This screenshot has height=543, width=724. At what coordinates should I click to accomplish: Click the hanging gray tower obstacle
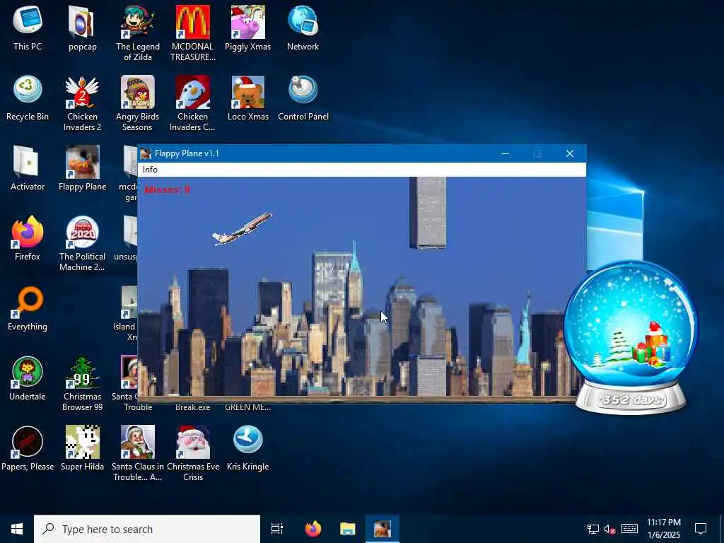tap(428, 212)
